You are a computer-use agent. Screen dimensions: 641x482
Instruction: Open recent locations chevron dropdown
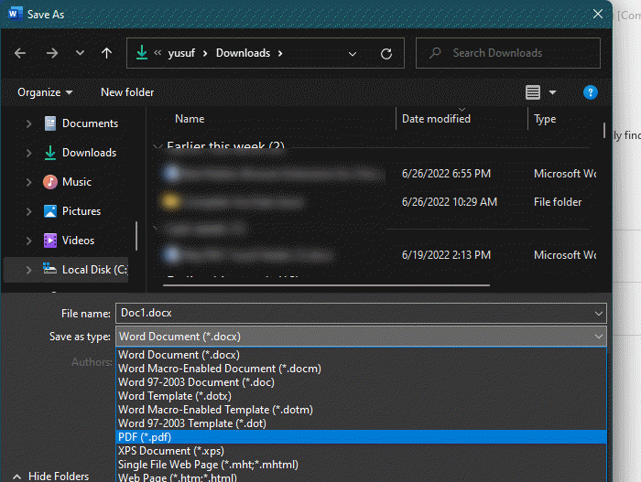pos(80,53)
